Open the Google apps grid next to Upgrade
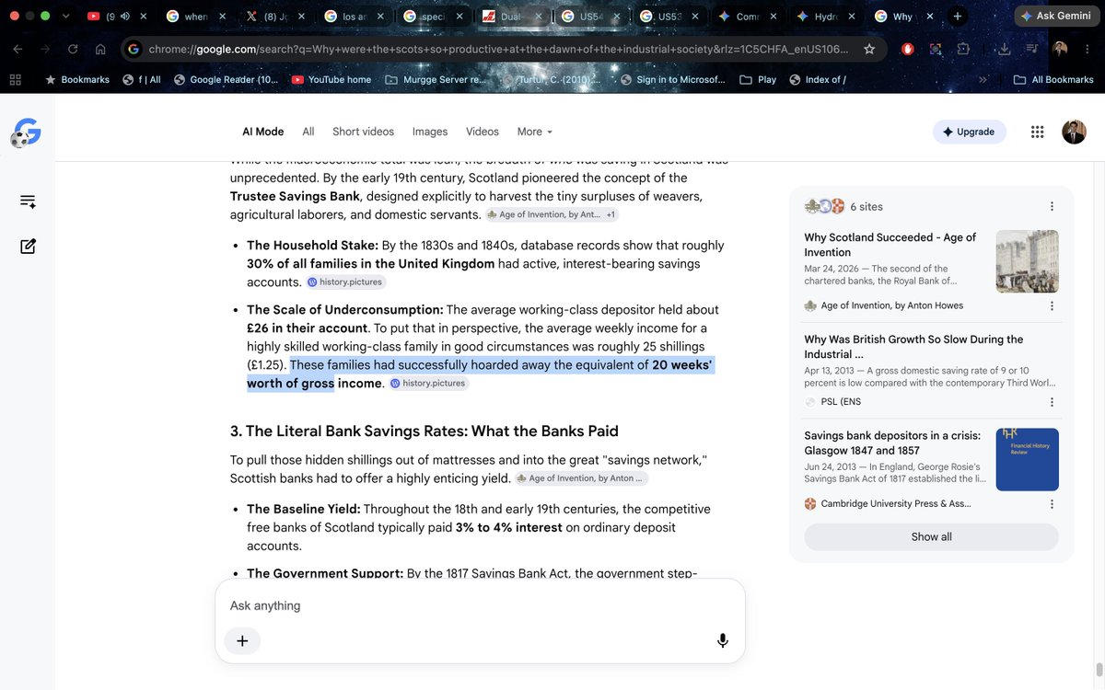 [x=1037, y=132]
